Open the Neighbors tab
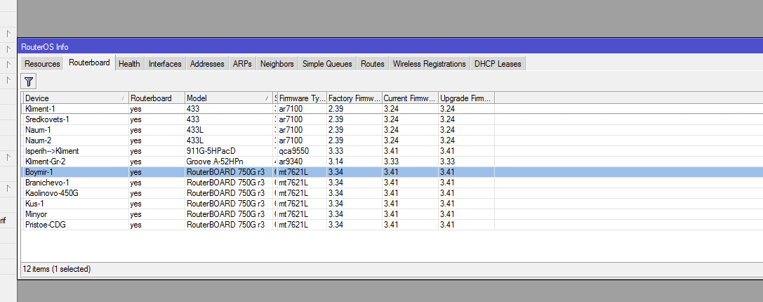The width and height of the screenshot is (763, 302). click(277, 64)
